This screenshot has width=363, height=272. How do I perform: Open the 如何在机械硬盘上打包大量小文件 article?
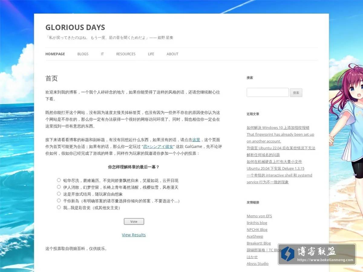click(274, 162)
